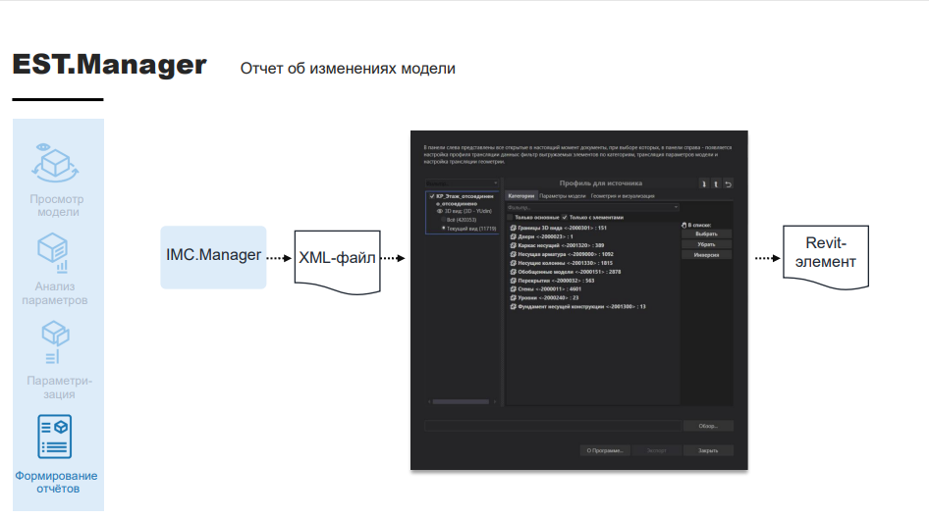Click the О Программе... button
This screenshot has height=518, width=929.
pos(605,450)
